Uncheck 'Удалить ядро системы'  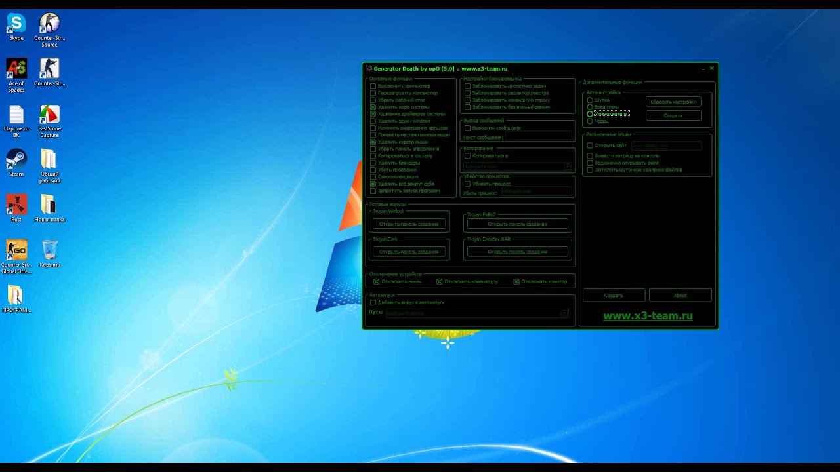click(373, 107)
